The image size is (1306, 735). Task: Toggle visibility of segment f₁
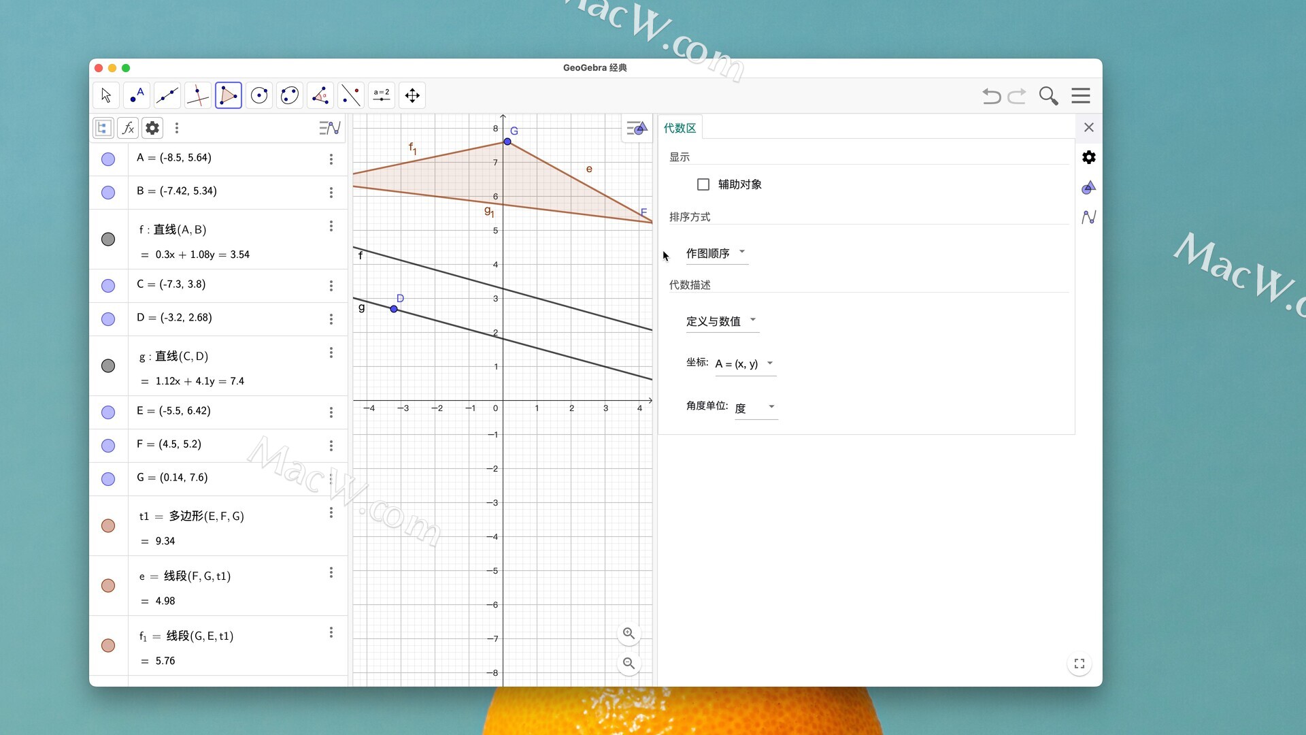108,646
